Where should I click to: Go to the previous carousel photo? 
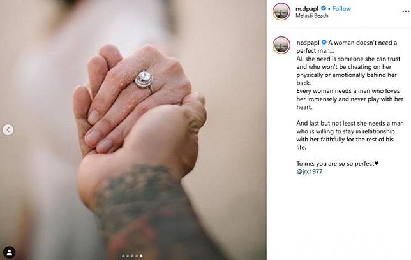click(x=8, y=129)
